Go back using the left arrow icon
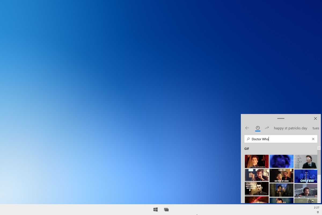The width and height of the screenshot is (322, 215). click(247, 128)
